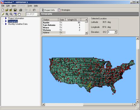Select the Pan hand tool
The image size is (140, 110).
click(x=19, y=14)
